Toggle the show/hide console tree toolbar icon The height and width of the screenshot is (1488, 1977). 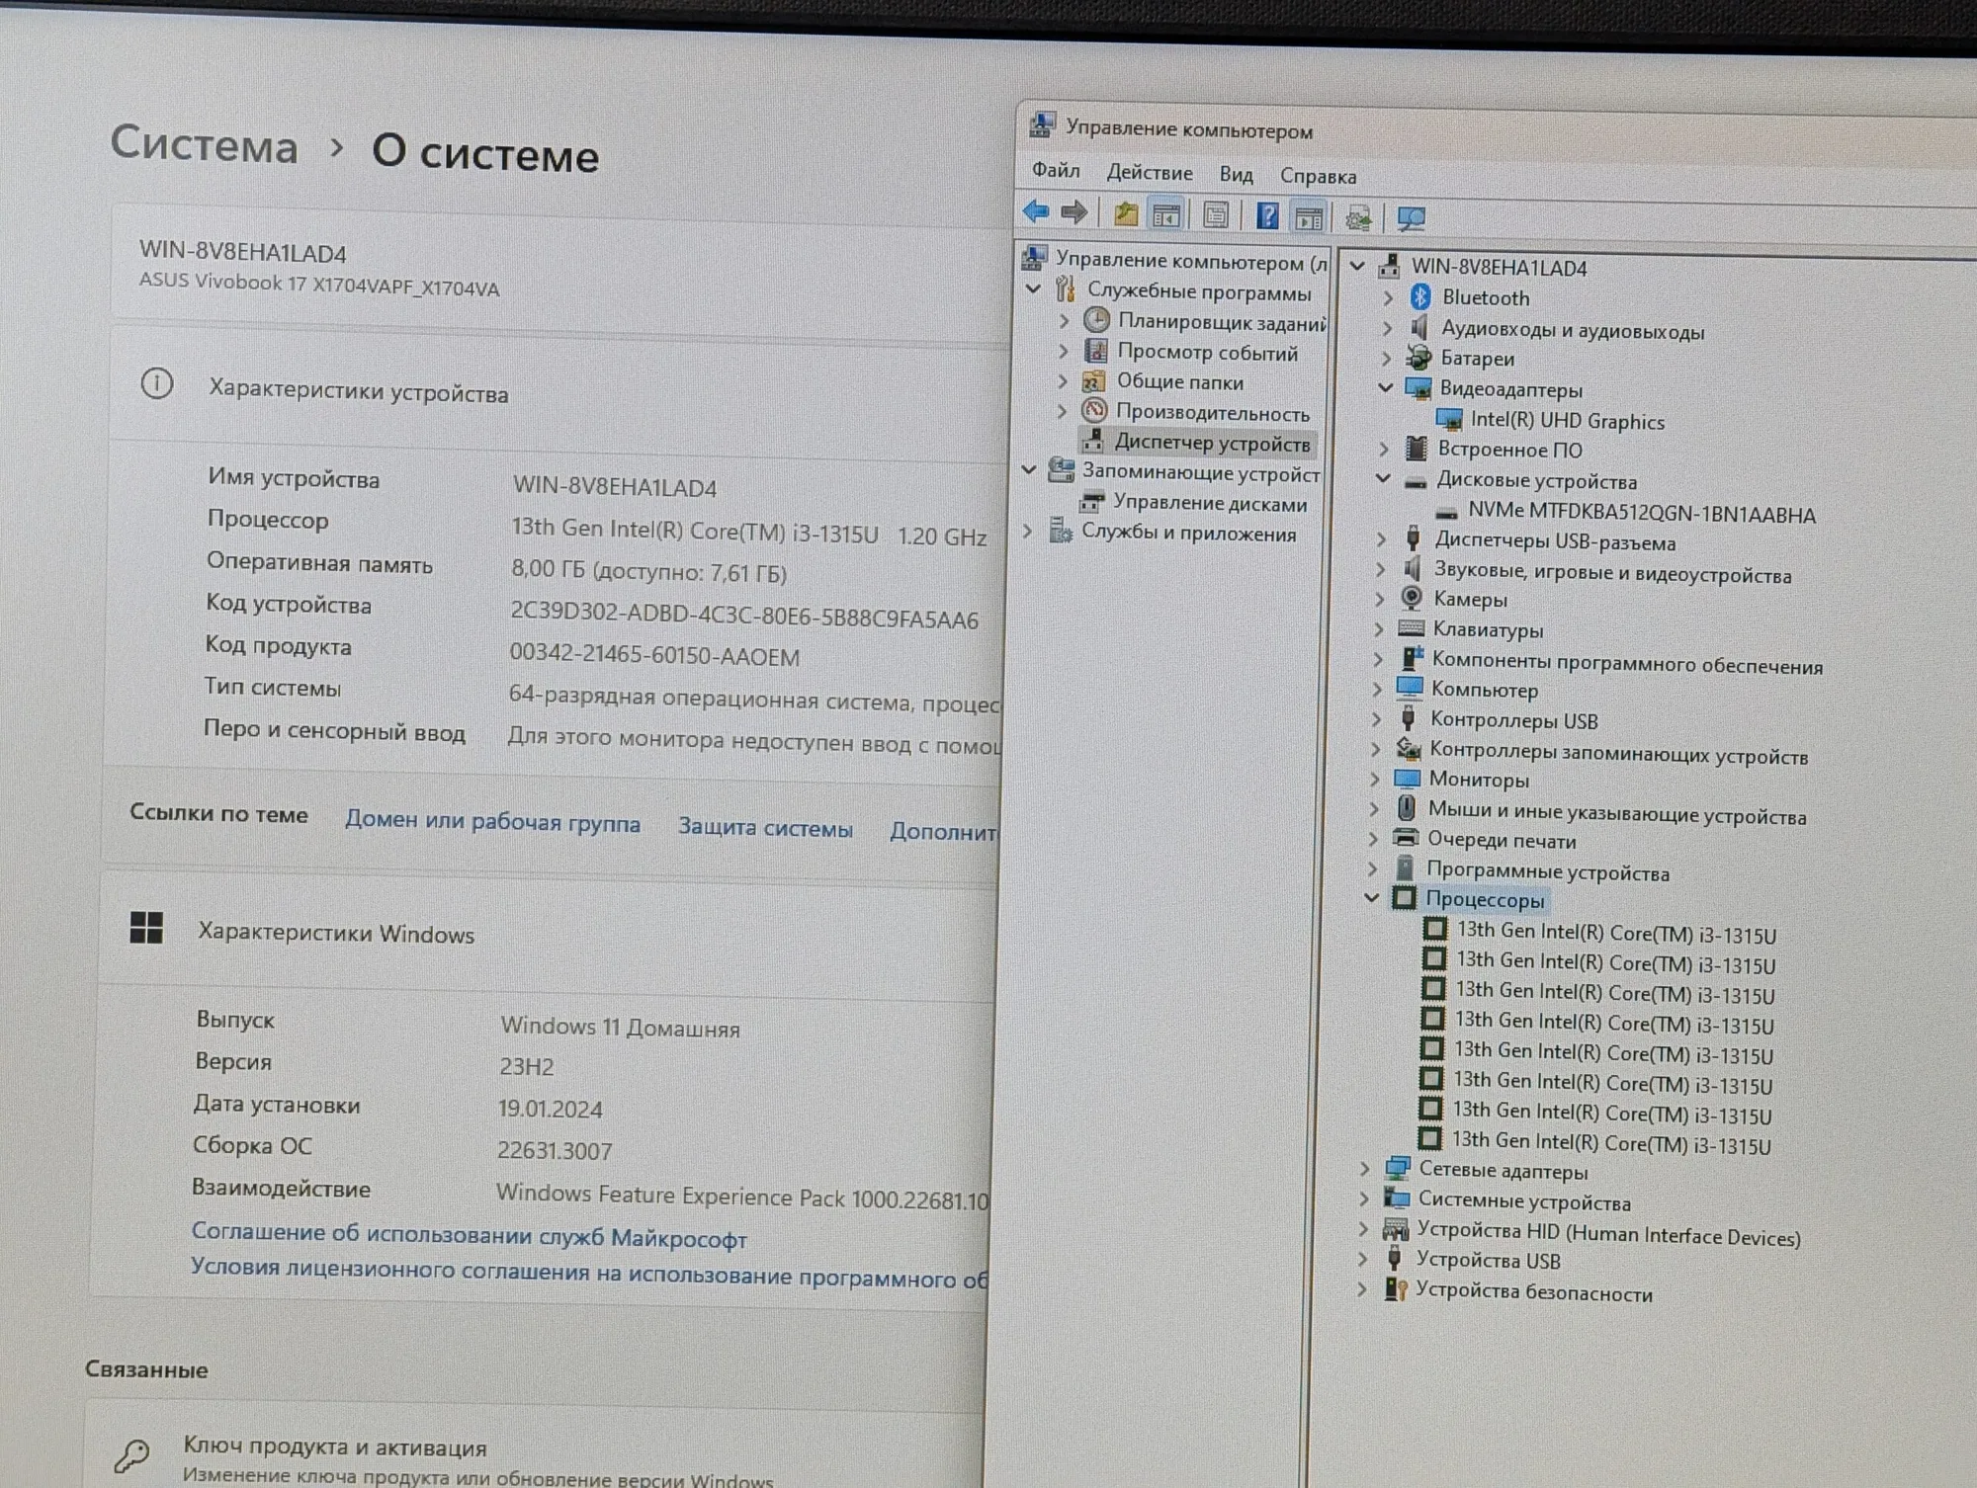(1166, 214)
